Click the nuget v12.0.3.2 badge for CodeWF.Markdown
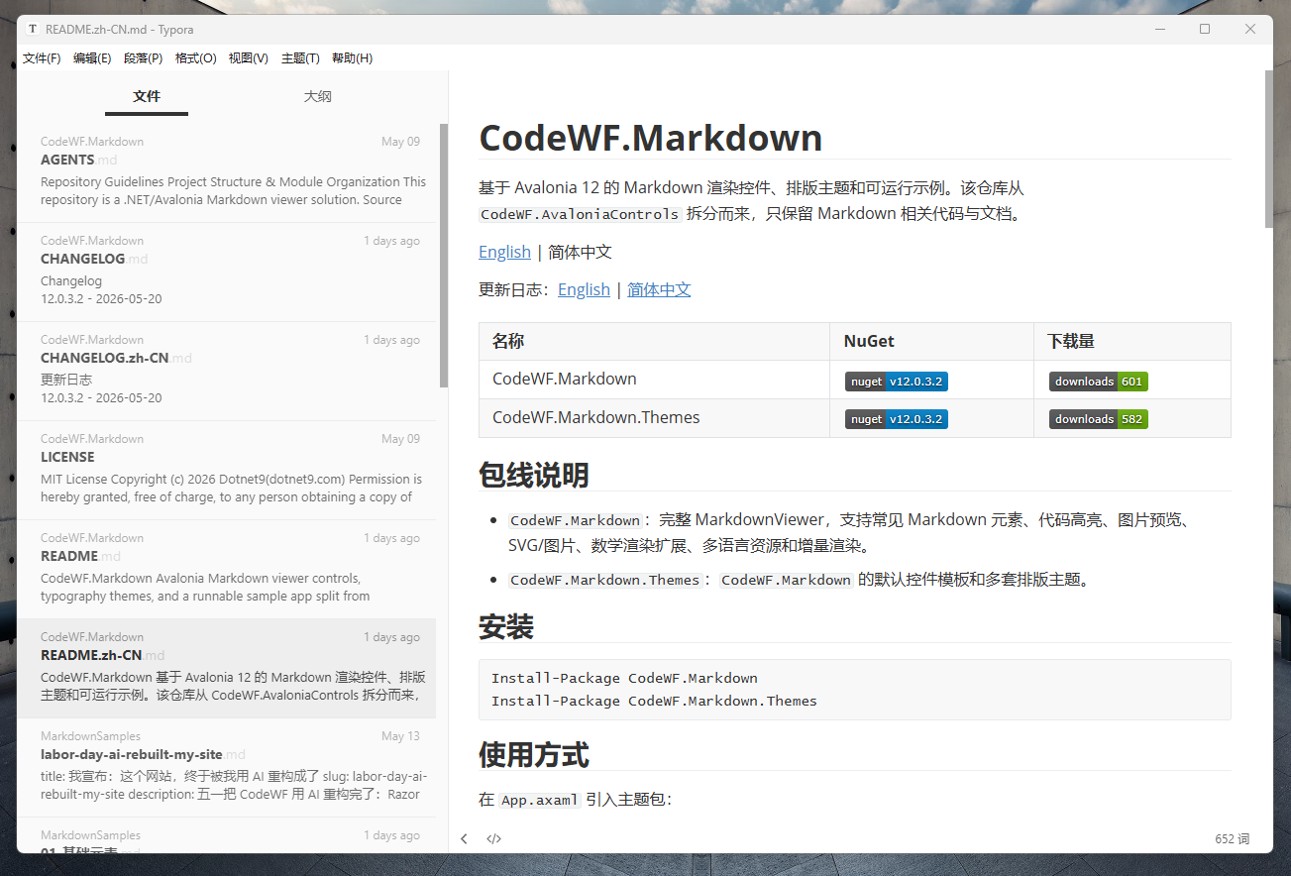Screen dimensions: 1291x876 click(897, 382)
